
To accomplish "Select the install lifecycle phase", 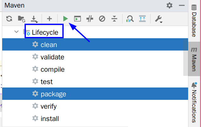I will tap(95, 118).
